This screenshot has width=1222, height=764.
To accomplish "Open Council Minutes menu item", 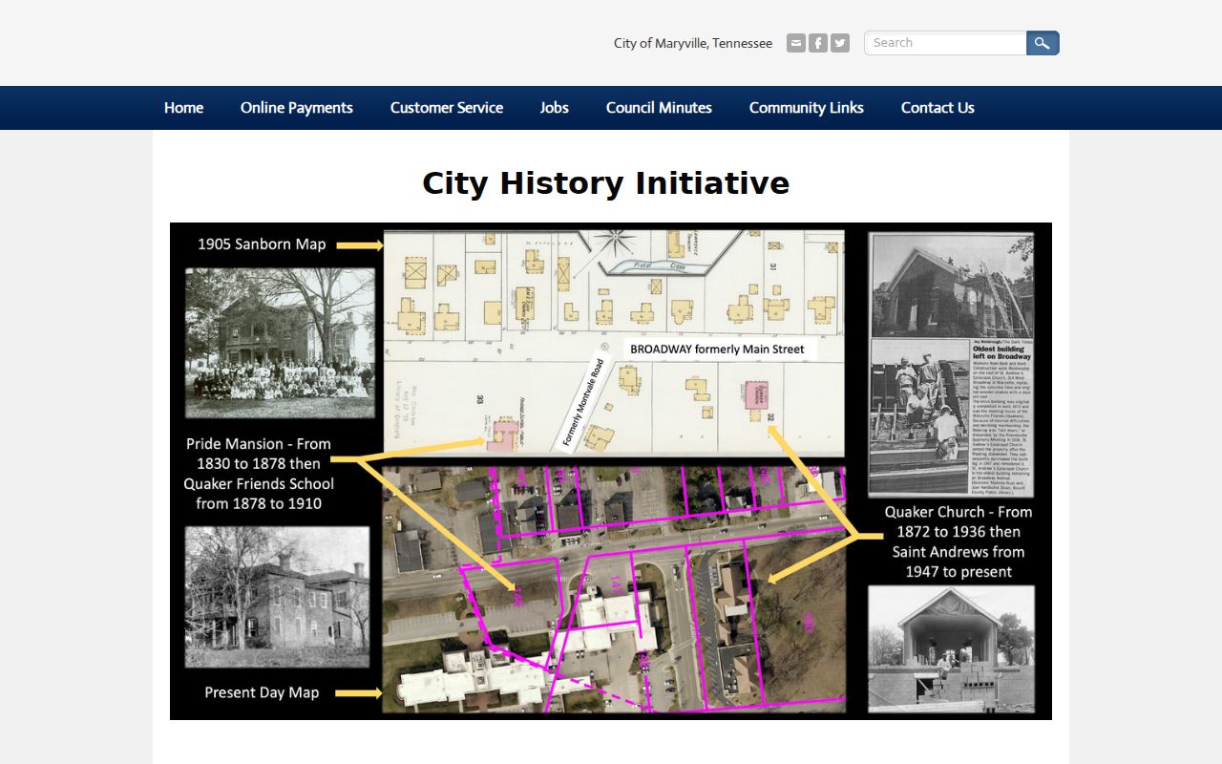I will (659, 108).
